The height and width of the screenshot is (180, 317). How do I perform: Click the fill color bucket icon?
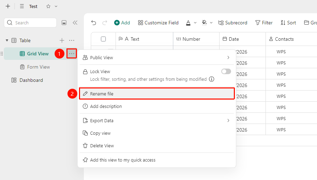click(x=204, y=23)
